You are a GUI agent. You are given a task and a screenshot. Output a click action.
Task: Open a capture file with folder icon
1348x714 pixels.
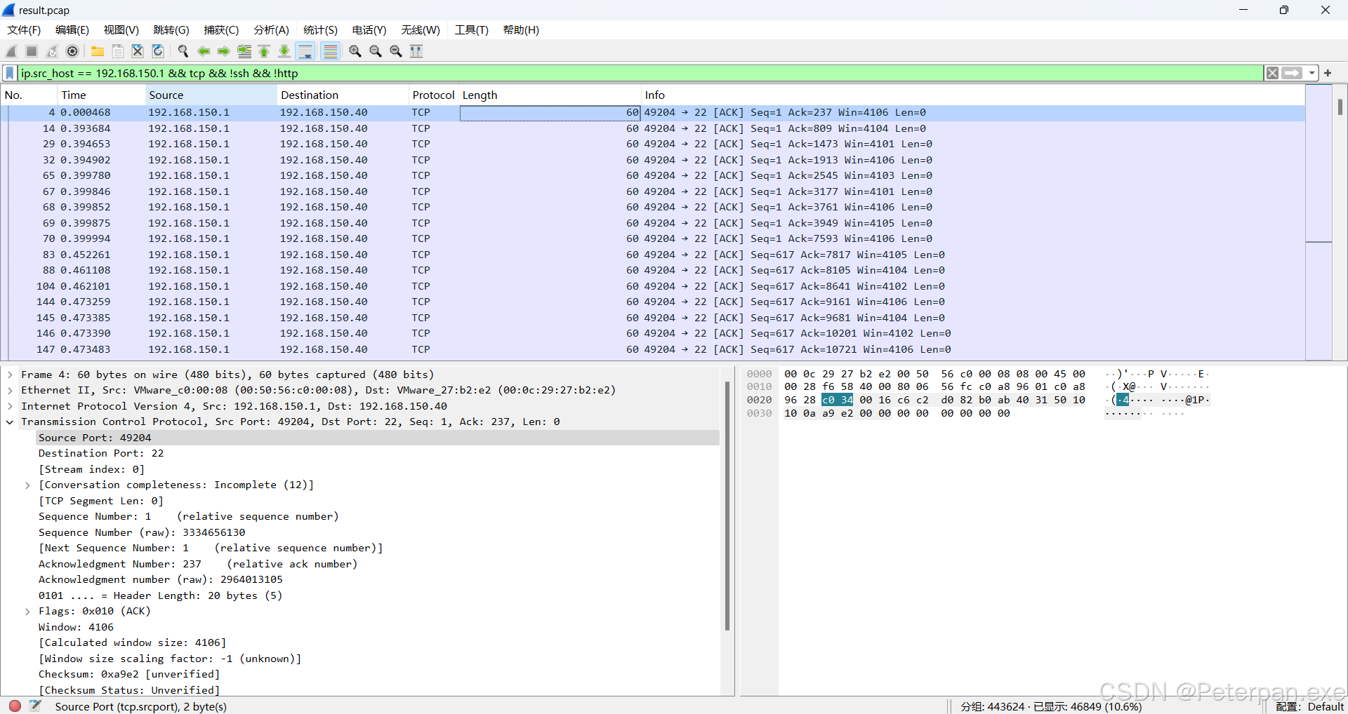98,51
